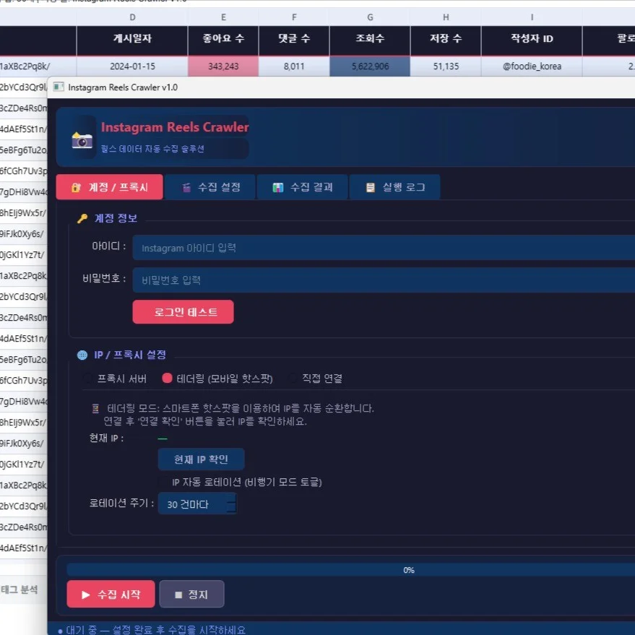
Task: Click the 댓글 수 header cell
Action: click(295, 39)
